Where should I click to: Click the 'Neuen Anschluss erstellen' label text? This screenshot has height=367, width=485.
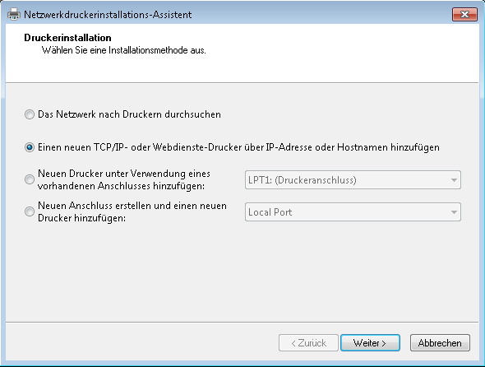click(x=132, y=211)
